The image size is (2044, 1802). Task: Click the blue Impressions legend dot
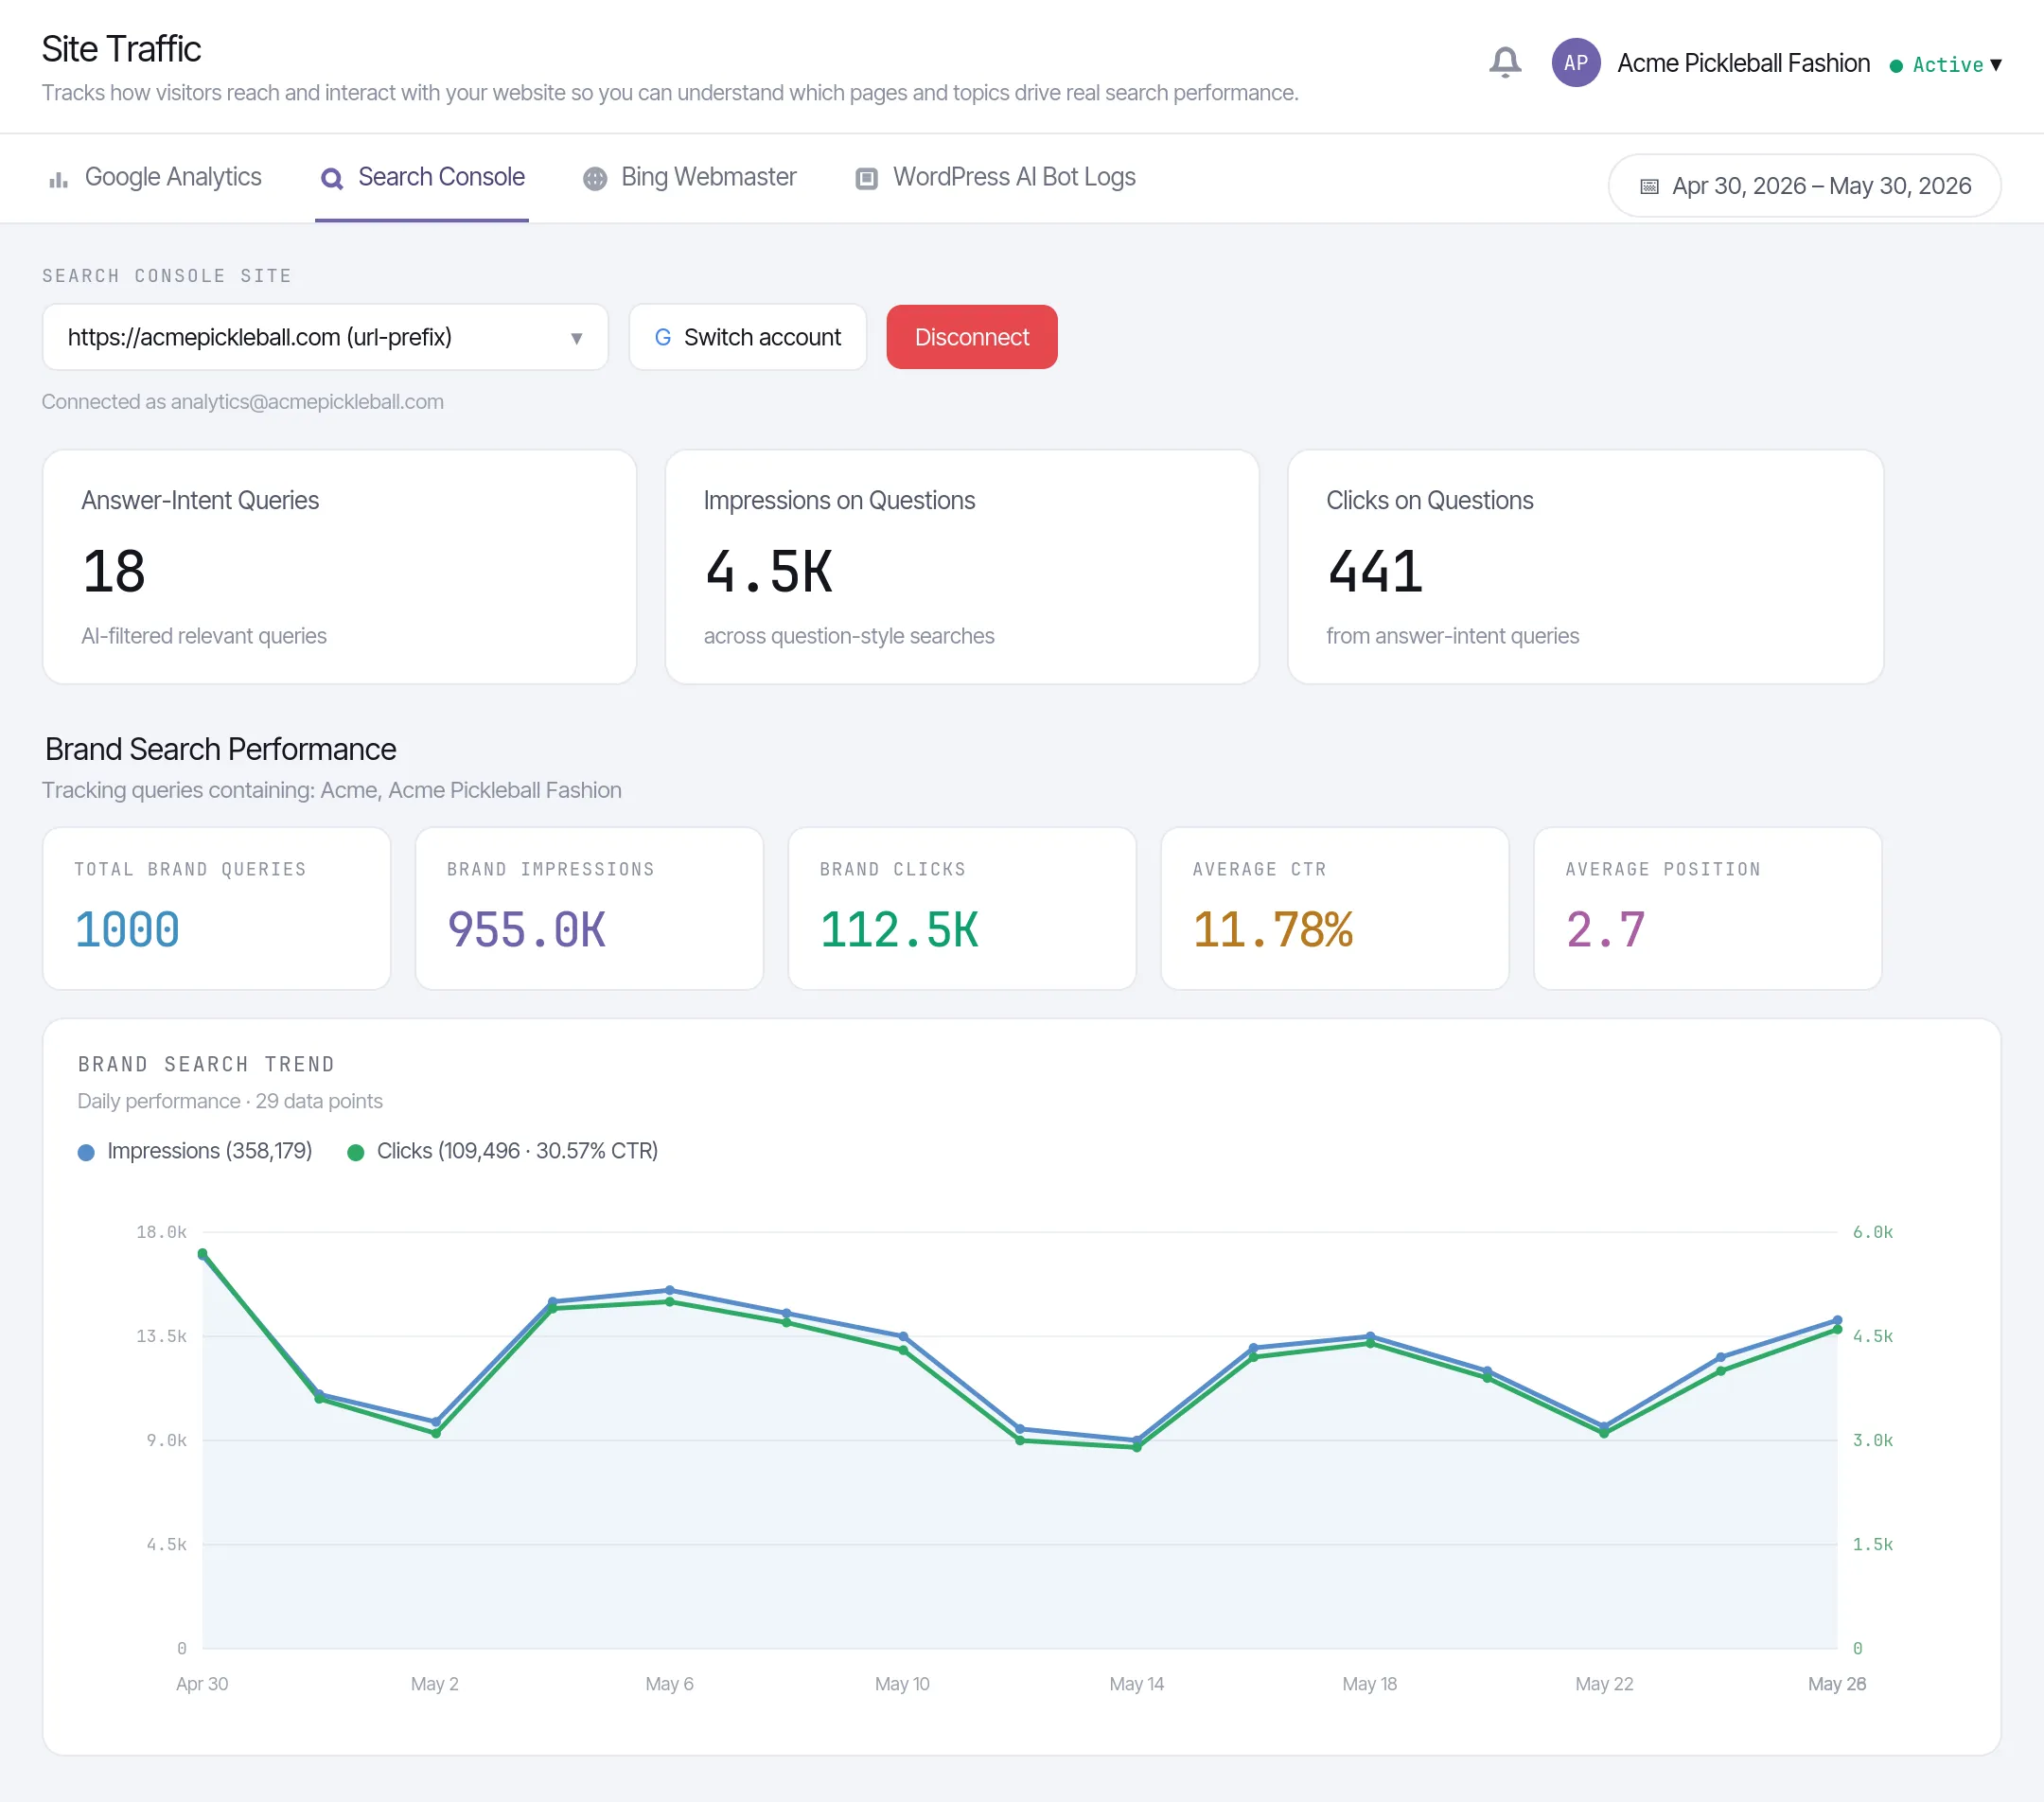[86, 1152]
